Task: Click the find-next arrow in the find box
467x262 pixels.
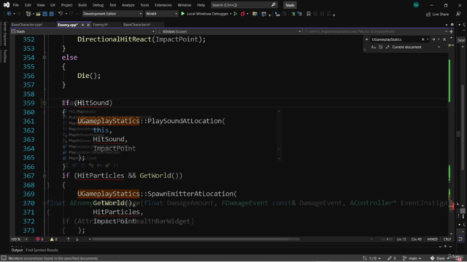Action: 433,39
